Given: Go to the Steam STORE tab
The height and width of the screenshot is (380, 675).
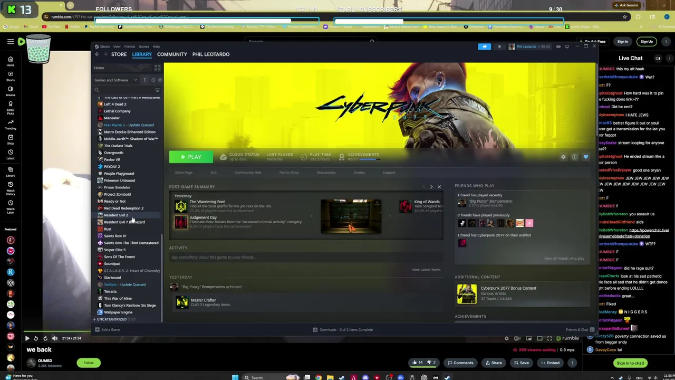Looking at the screenshot, I should coord(119,54).
